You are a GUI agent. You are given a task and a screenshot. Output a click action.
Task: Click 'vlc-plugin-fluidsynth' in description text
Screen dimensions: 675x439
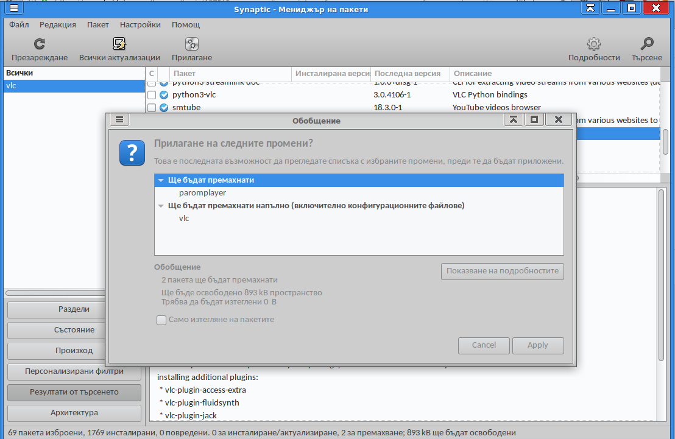(202, 403)
